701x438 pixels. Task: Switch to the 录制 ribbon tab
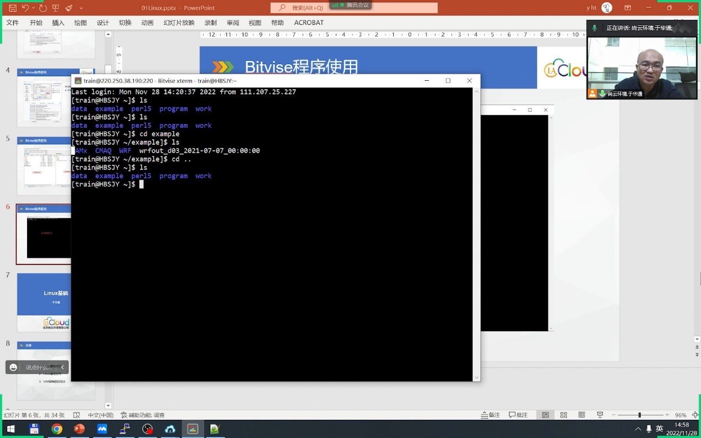pos(210,23)
